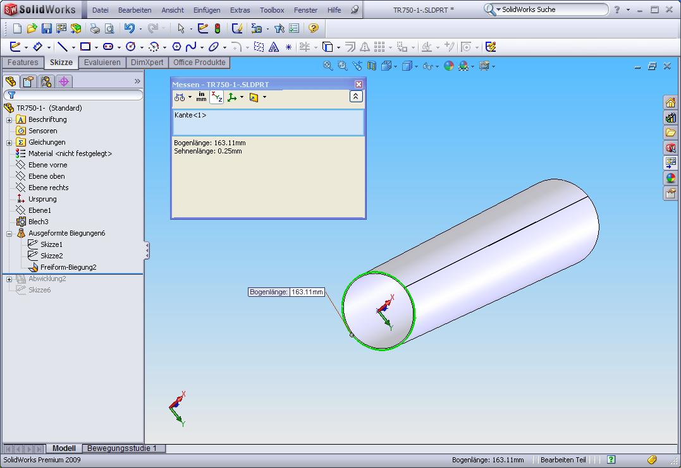
Task: Select the Rectangle sketch tool
Action: click(85, 47)
